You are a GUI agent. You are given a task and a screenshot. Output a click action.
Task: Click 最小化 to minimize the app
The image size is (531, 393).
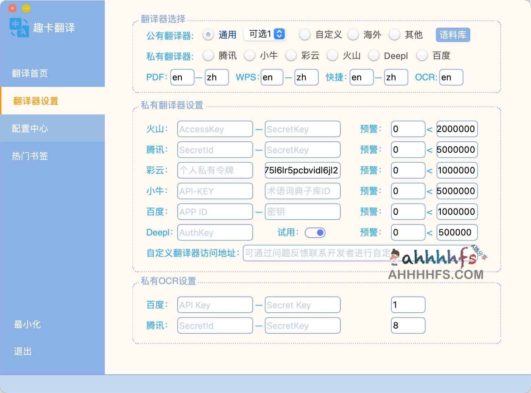tap(27, 324)
